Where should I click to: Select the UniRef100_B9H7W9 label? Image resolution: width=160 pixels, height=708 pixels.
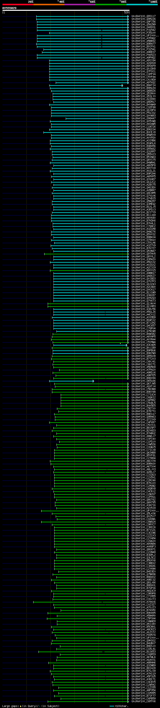(143, 353)
